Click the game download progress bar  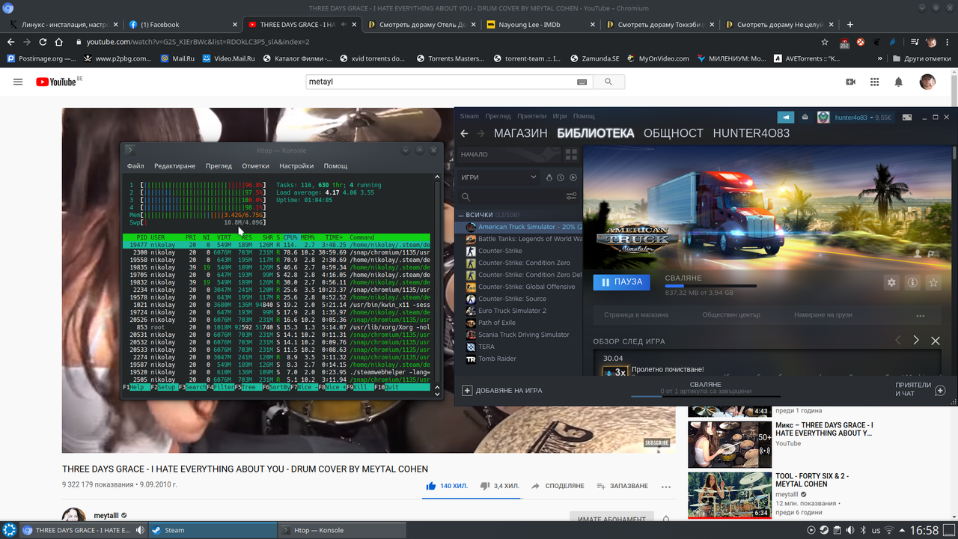tap(710, 286)
